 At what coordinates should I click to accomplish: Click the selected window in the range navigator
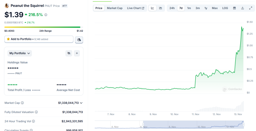pos(193,125)
